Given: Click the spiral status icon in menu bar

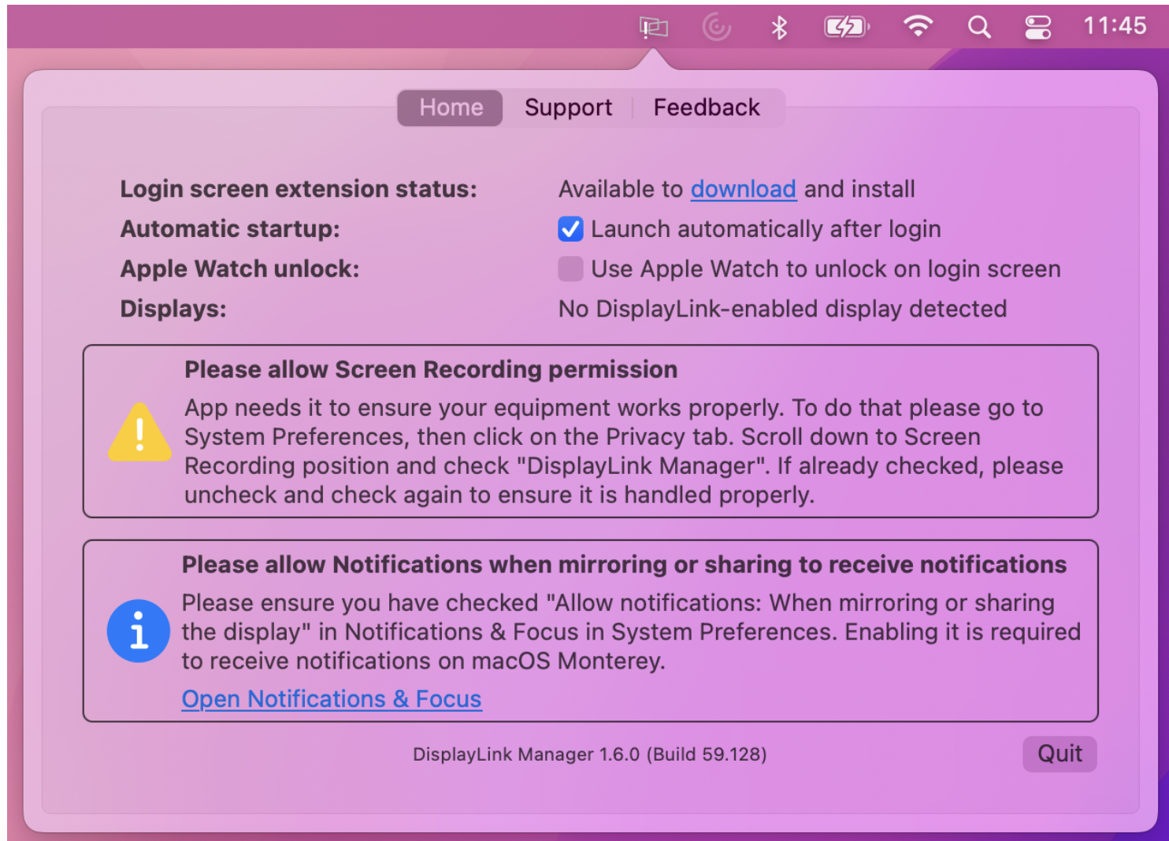Looking at the screenshot, I should coord(716,28).
